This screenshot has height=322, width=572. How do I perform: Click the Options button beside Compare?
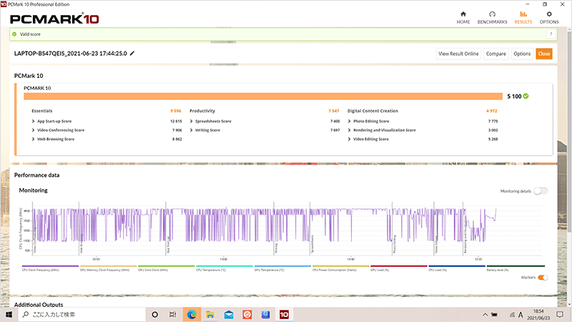coord(522,54)
